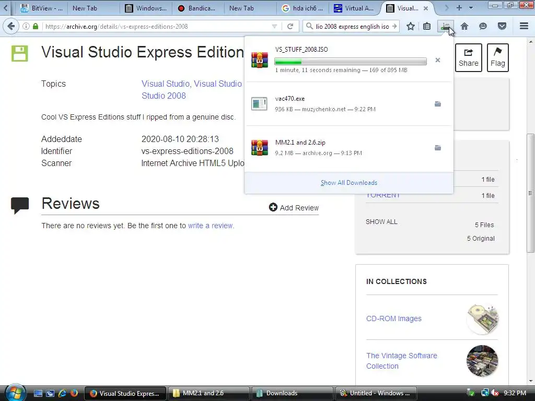Click the vac470.exe file icon
Image resolution: width=535 pixels, height=401 pixels.
[259, 104]
